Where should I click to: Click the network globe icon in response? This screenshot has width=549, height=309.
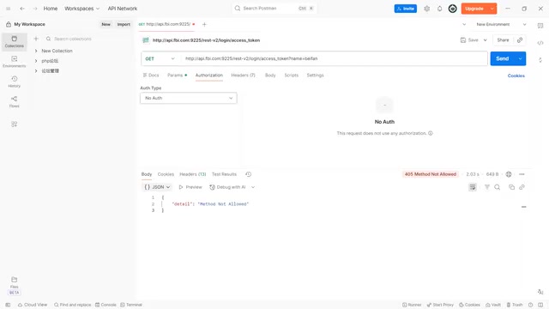[x=509, y=174]
